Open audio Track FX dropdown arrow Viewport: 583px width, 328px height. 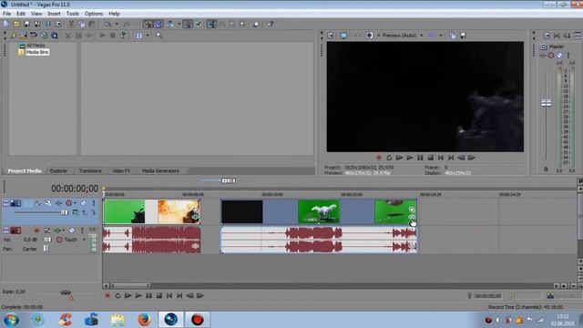coord(63,231)
